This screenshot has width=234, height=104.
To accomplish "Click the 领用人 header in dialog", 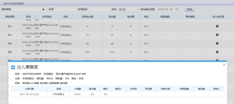I will 216,89.
